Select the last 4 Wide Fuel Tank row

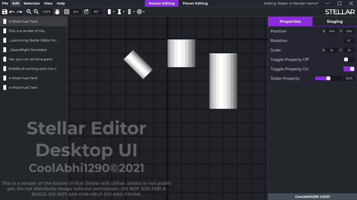(33, 87)
